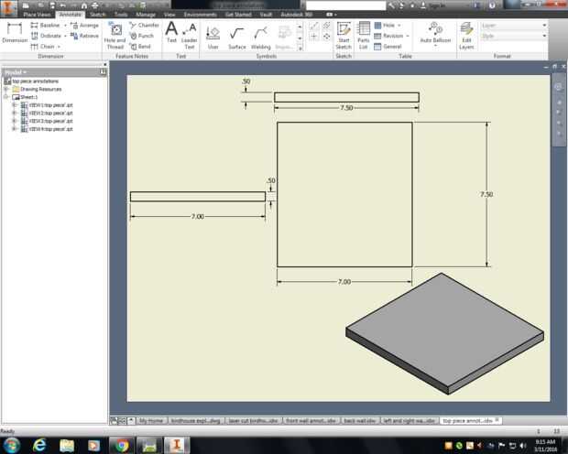This screenshot has height=454, width=568.
Task: Expand the VIEW1:top piece node
Action: click(14, 105)
